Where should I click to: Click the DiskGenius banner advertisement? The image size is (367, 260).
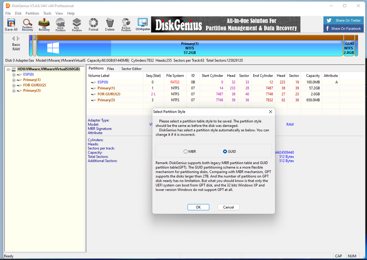coord(226,24)
